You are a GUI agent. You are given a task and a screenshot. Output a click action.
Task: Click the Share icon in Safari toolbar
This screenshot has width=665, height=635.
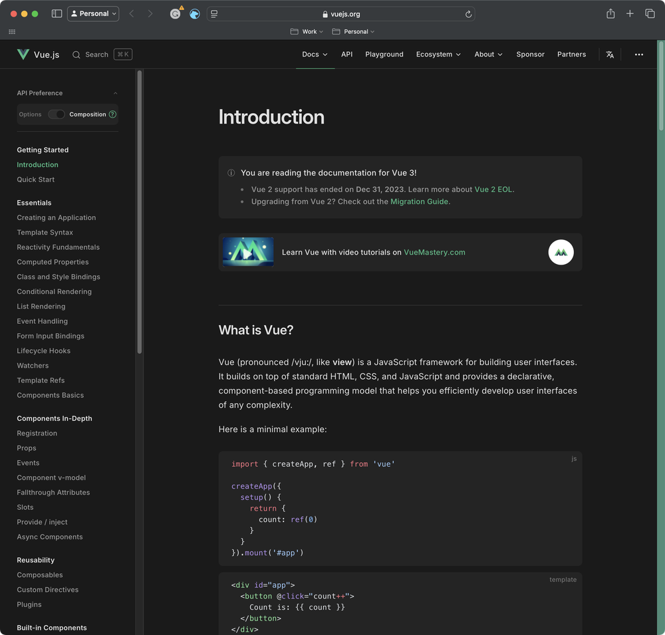(x=610, y=13)
